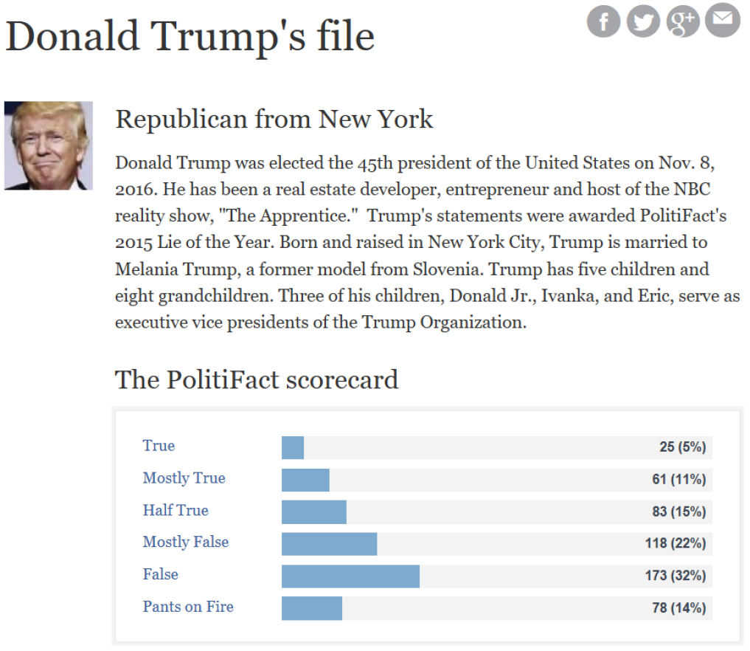The width and height of the screenshot is (750, 651).
Task: Share the page on Facebook
Action: click(604, 21)
